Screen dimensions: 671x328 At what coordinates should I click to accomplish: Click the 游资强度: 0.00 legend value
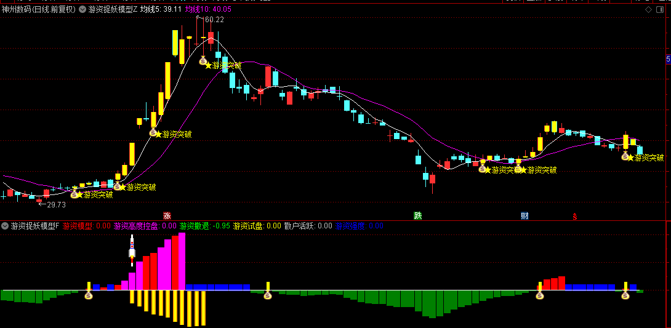(x=360, y=226)
